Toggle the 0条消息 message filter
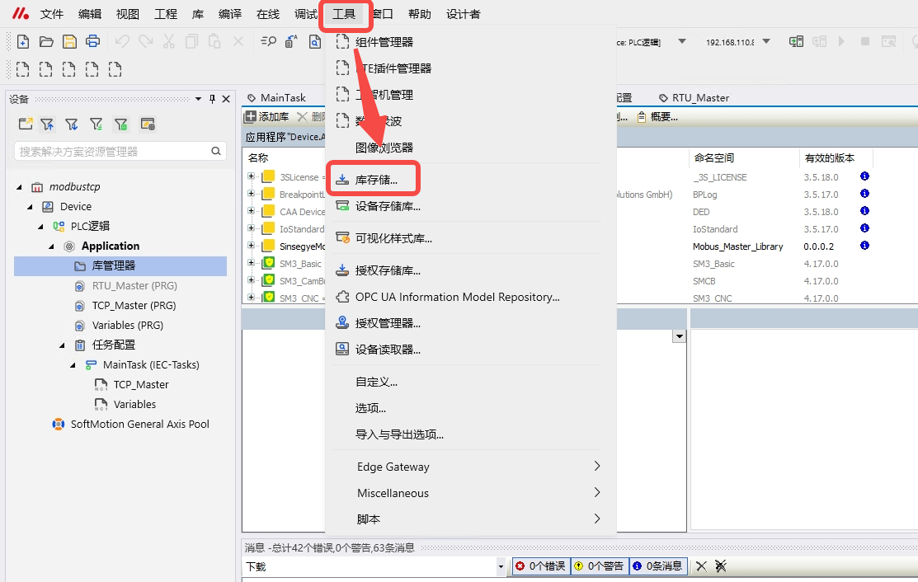The image size is (918, 582). pos(658,566)
